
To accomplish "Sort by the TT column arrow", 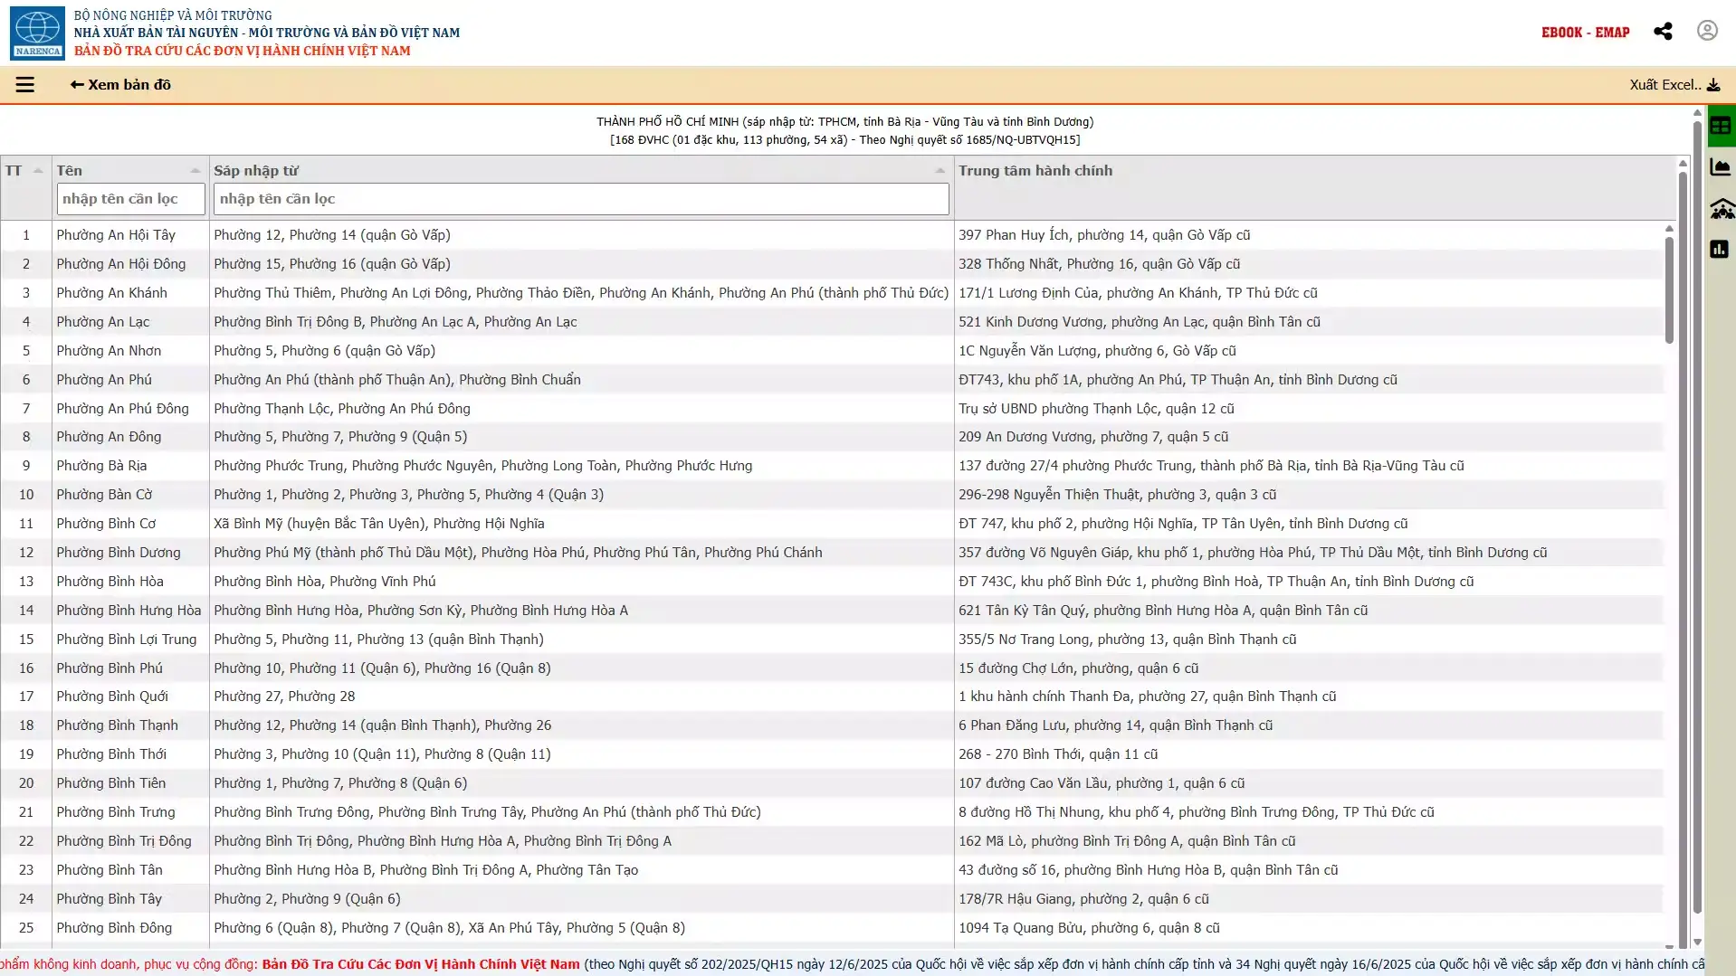I will (x=38, y=171).
